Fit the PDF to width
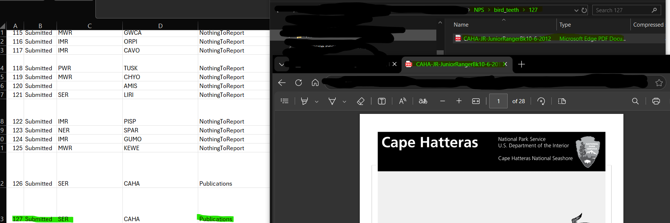 [x=476, y=101]
